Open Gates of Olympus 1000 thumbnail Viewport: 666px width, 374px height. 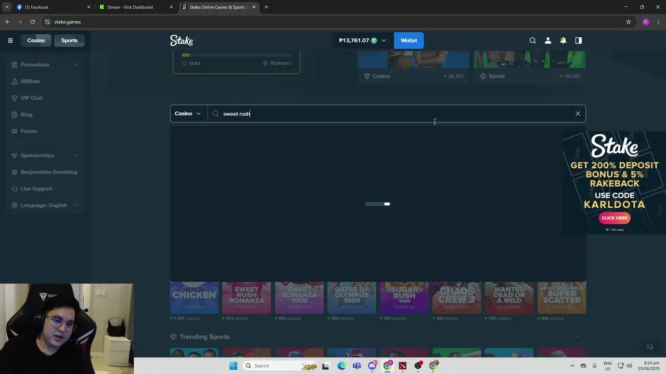click(x=352, y=298)
